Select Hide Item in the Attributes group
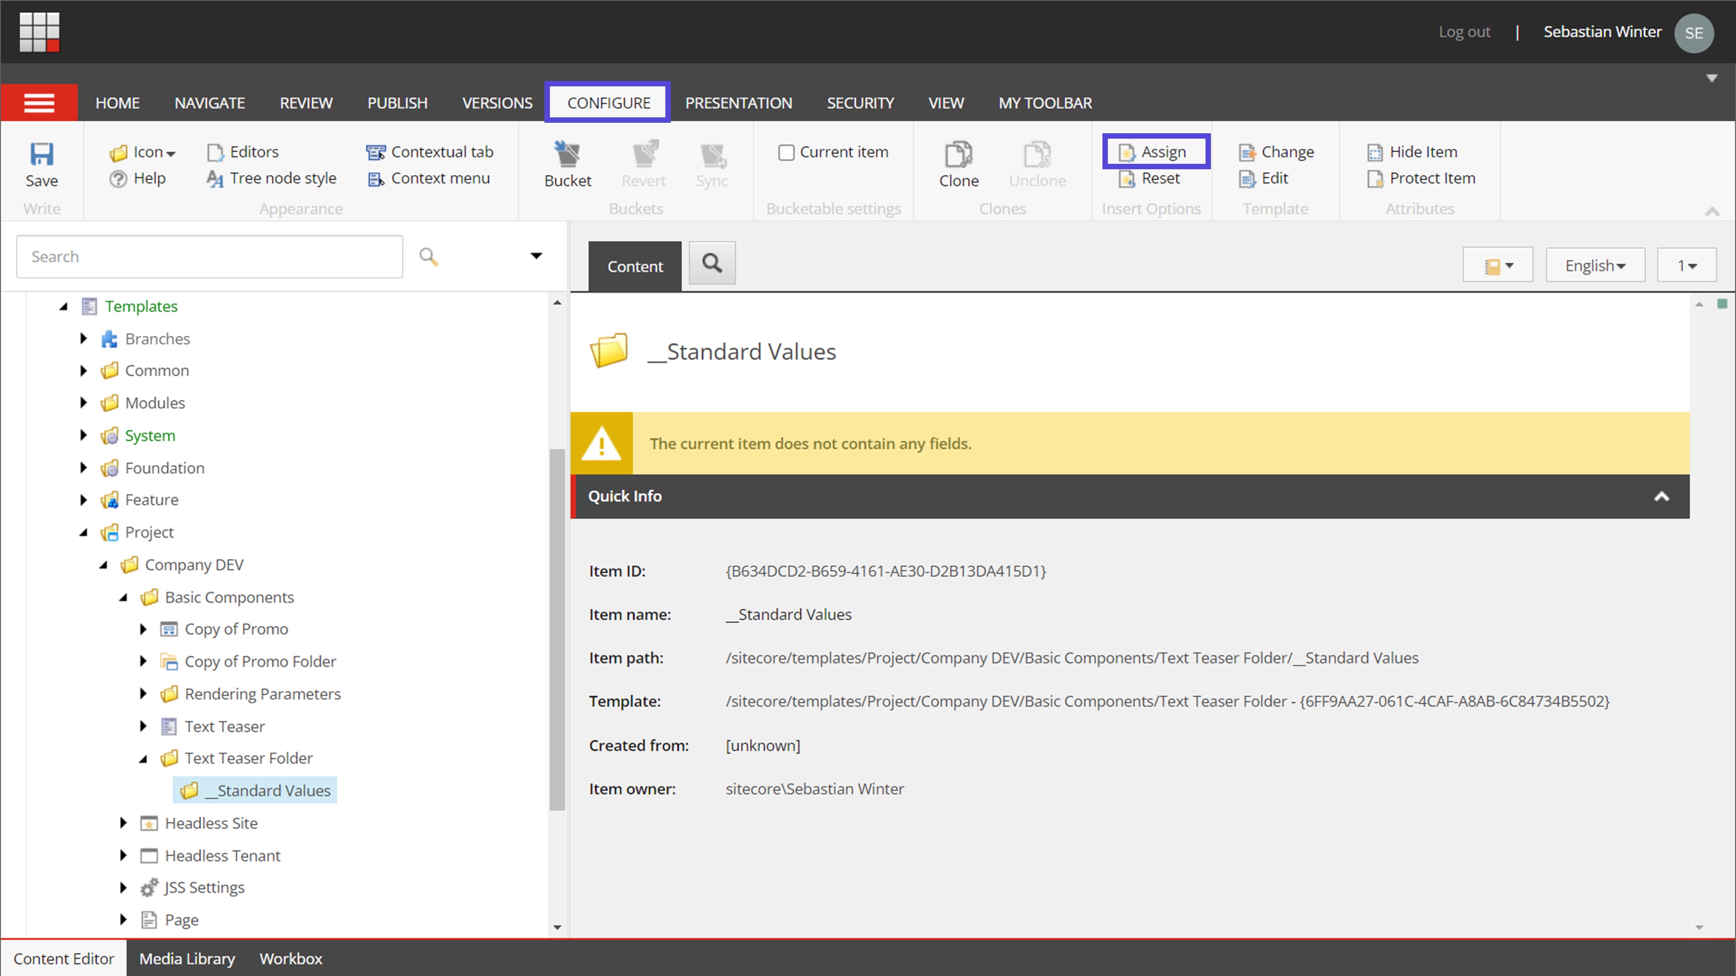The width and height of the screenshot is (1736, 976). coord(1411,151)
